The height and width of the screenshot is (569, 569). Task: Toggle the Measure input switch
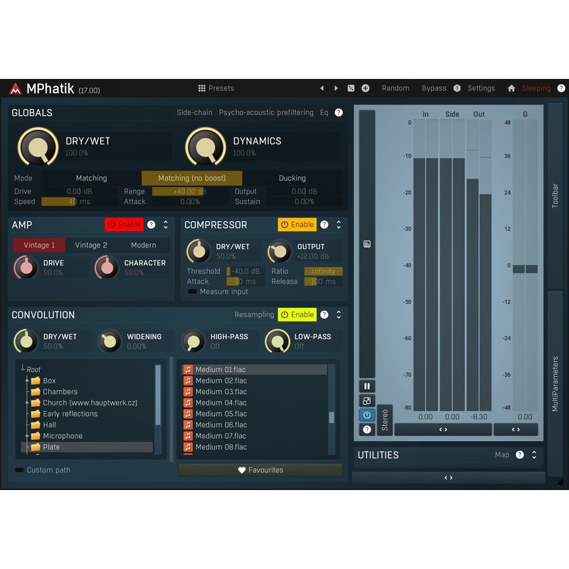click(x=192, y=292)
